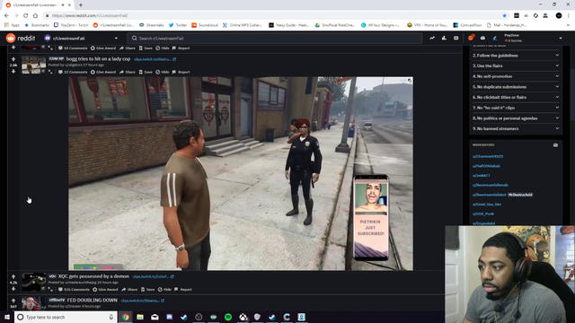This screenshot has height=323, width=575.
Task: Collapse the expanded bogg post video
Action: (x=50, y=72)
